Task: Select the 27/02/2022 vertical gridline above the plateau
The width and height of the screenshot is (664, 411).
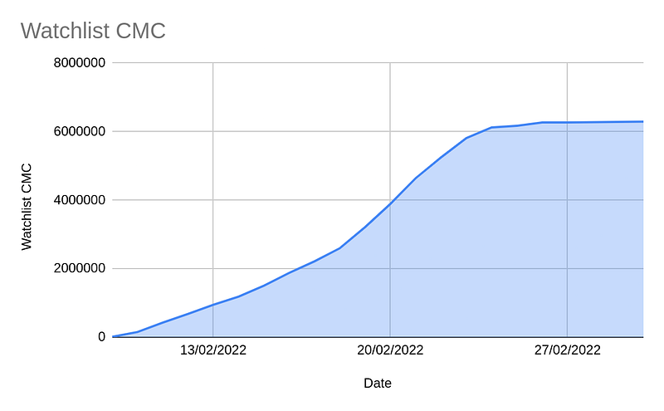Action: [x=567, y=91]
